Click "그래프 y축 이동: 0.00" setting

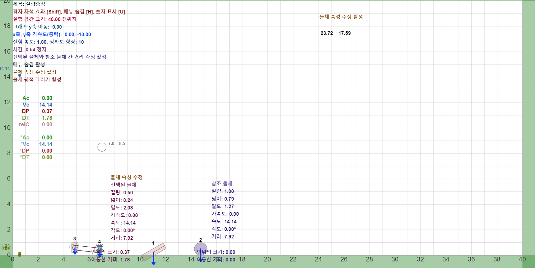click(37, 27)
